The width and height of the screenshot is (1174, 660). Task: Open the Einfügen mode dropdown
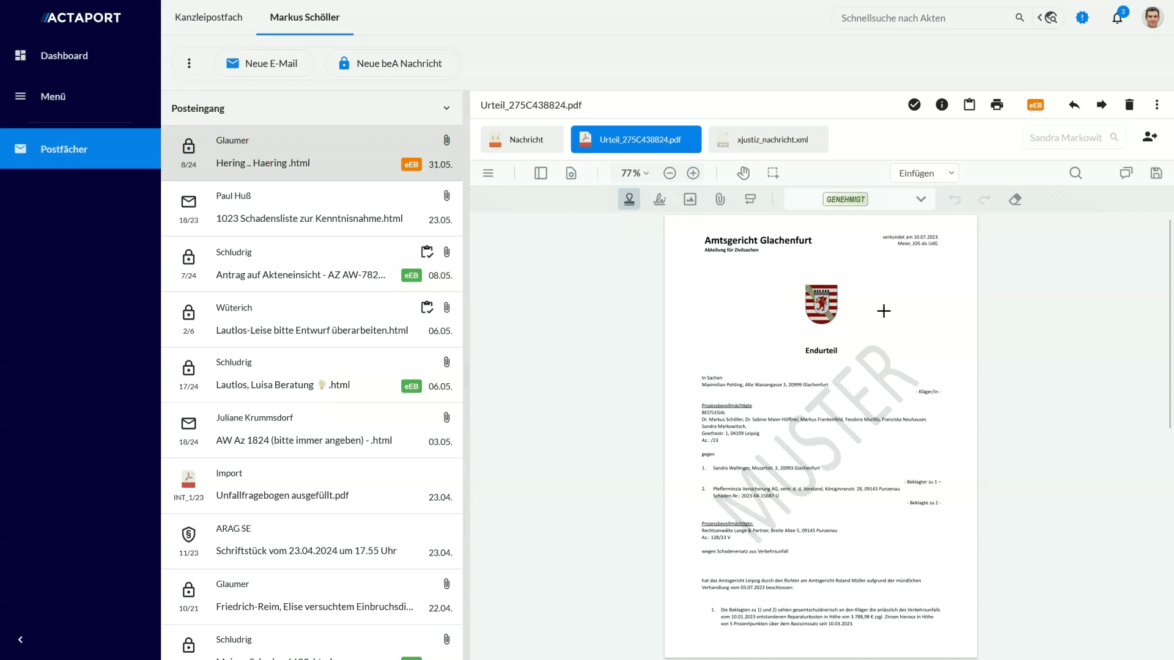click(x=925, y=174)
